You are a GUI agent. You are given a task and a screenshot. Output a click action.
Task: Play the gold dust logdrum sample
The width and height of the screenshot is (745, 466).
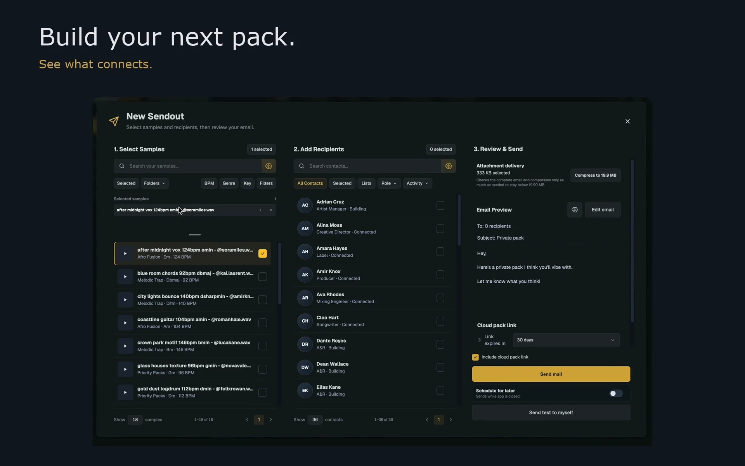tap(125, 392)
